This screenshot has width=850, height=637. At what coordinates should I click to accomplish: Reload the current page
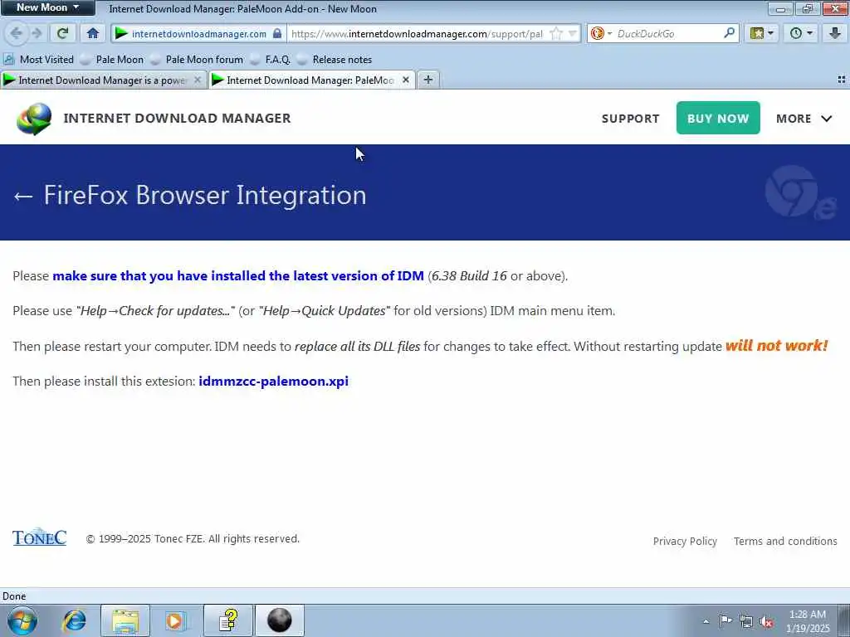tap(62, 33)
